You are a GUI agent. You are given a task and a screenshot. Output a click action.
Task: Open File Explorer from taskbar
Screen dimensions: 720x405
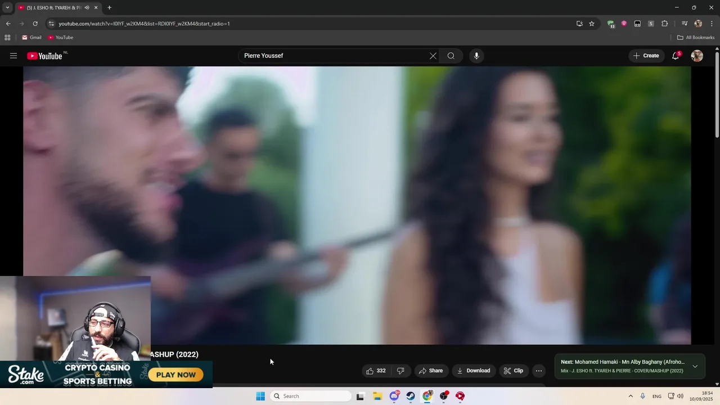coord(377,396)
